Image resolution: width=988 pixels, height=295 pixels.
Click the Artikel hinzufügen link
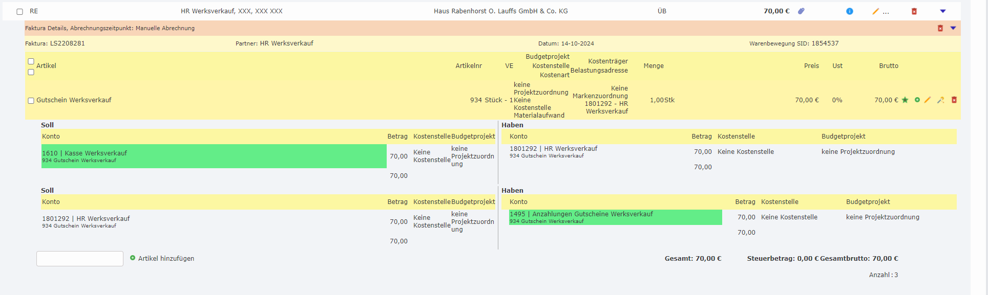(166, 259)
